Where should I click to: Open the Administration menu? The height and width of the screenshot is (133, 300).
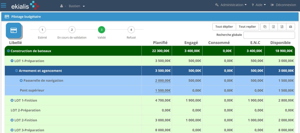tap(231, 5)
